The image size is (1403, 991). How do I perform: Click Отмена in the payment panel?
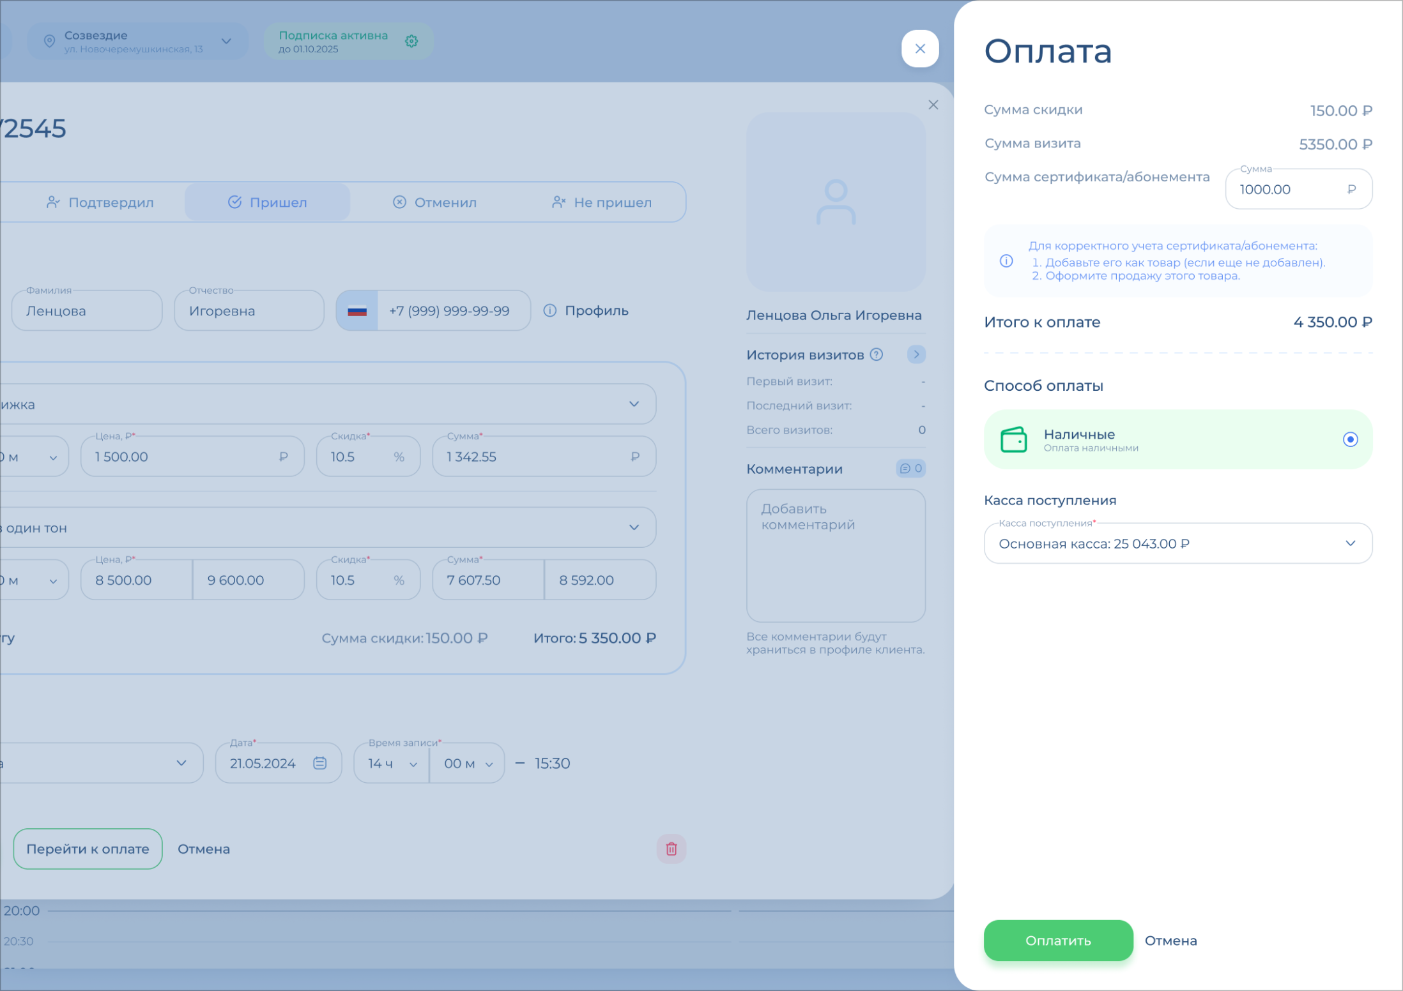[x=1170, y=941]
